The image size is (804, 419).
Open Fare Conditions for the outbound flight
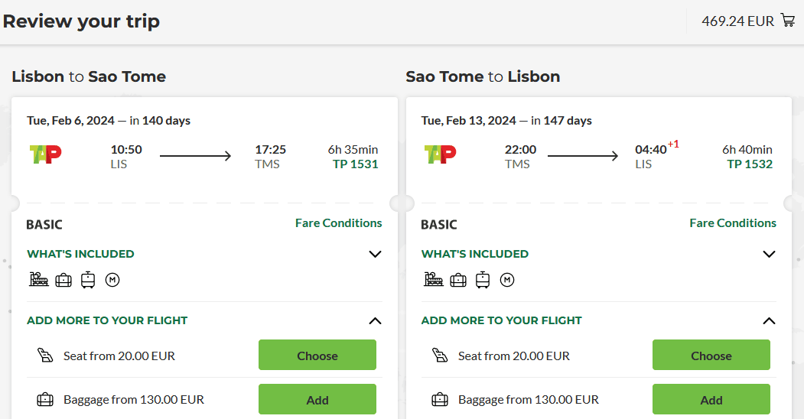[x=338, y=223]
